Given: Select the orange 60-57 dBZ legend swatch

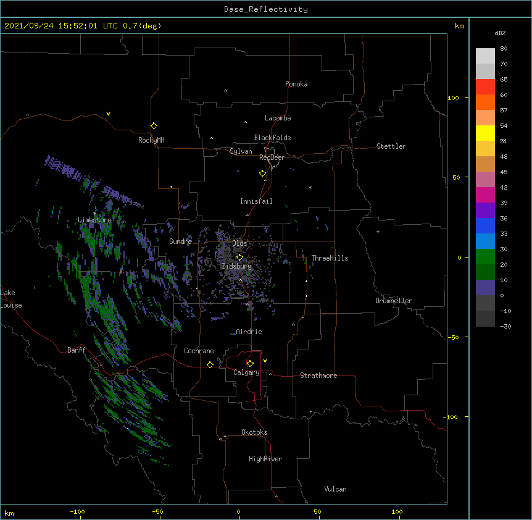Looking at the screenshot, I should [485, 103].
